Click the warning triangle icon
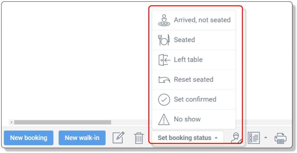 pyautogui.click(x=164, y=119)
